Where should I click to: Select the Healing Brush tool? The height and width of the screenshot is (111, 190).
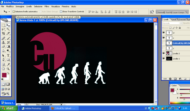pyautogui.click(x=3, y=38)
